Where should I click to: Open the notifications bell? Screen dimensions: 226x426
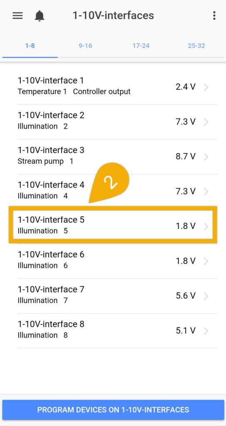pyautogui.click(x=40, y=16)
